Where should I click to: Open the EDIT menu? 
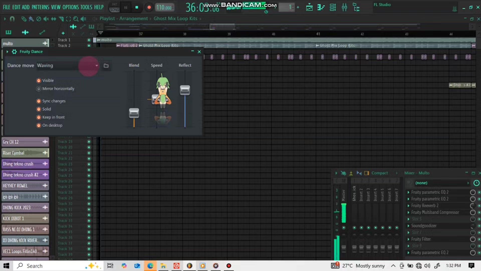16,7
